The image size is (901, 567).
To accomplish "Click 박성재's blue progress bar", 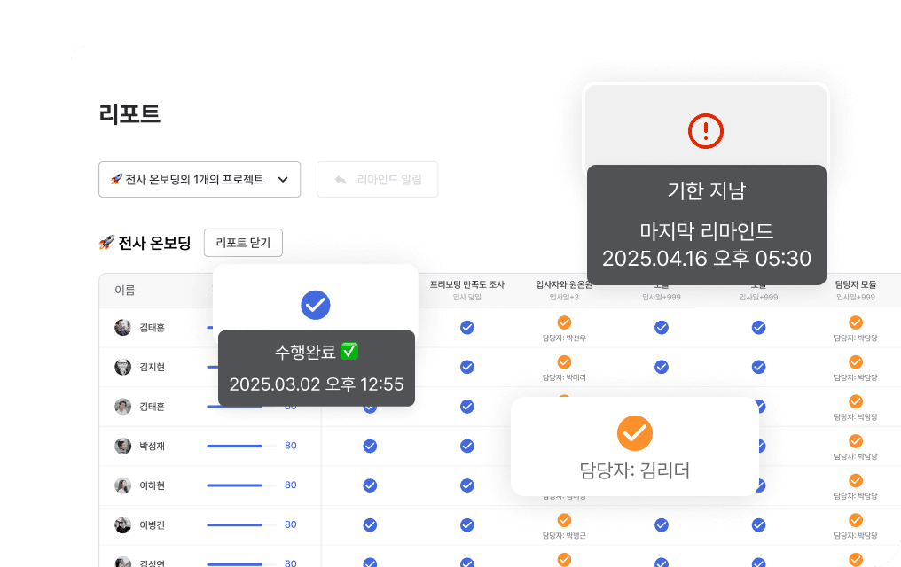I will [234, 446].
